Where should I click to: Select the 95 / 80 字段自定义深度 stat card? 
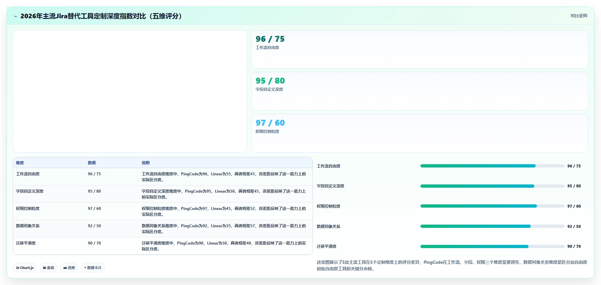click(x=419, y=91)
